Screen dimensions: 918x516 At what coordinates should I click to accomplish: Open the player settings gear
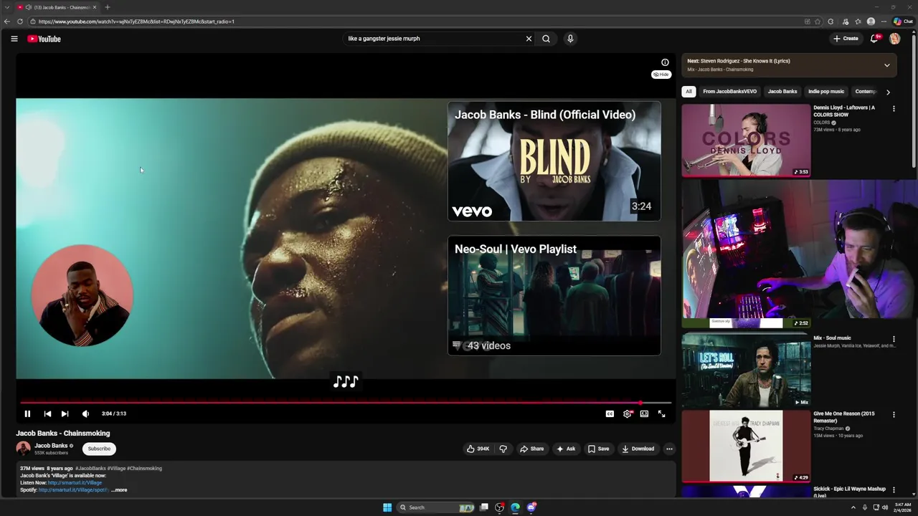[628, 414]
